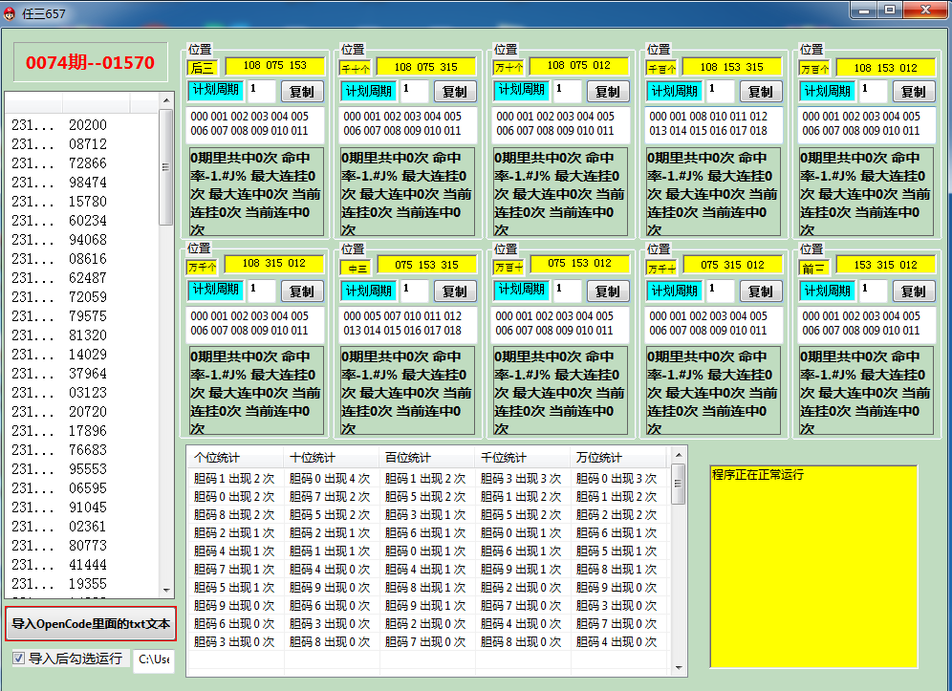952x691 pixels.
Task: Click the yellow 153 315 012 field
Action: tap(885, 265)
